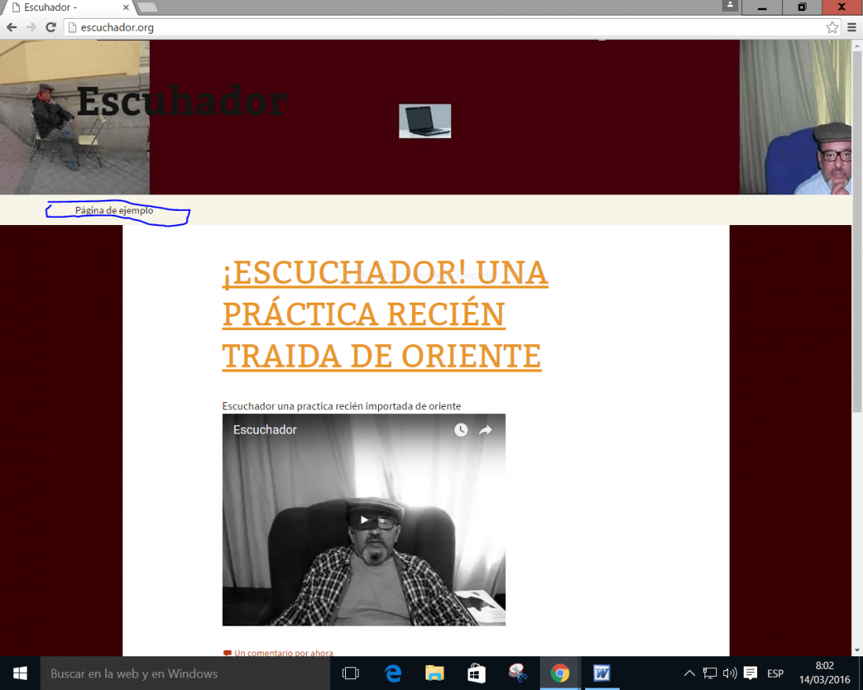Open the volume tray icon

730,674
